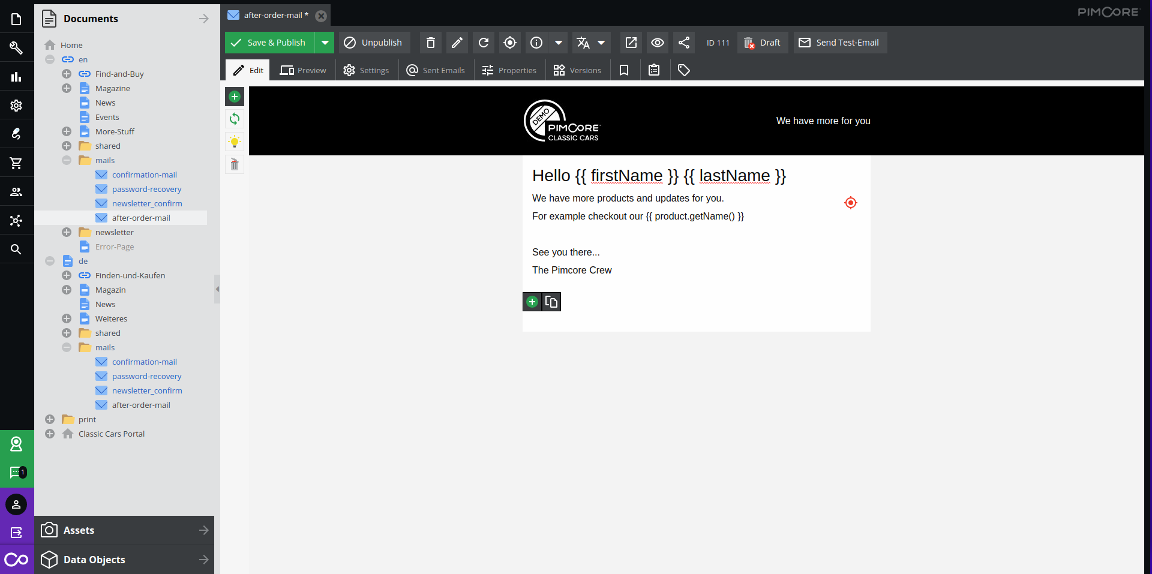Toggle preview with the eye icon
The height and width of the screenshot is (574, 1152).
point(657,43)
